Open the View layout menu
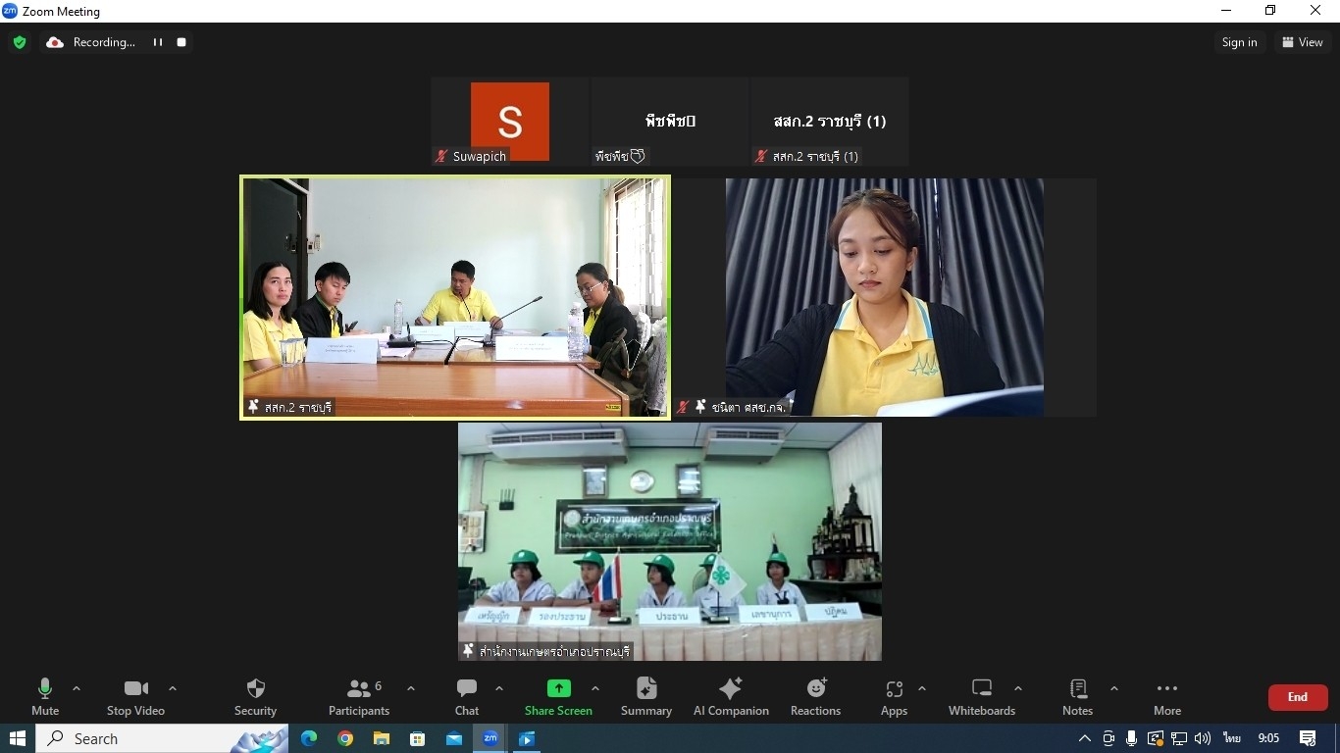Screen dimensions: 1340x753 pyautogui.click(x=1302, y=42)
